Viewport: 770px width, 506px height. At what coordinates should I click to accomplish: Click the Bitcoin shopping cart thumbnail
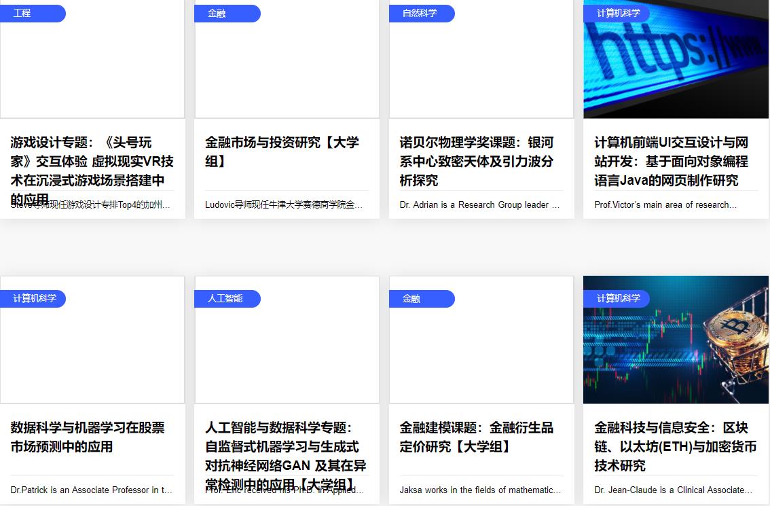675,340
